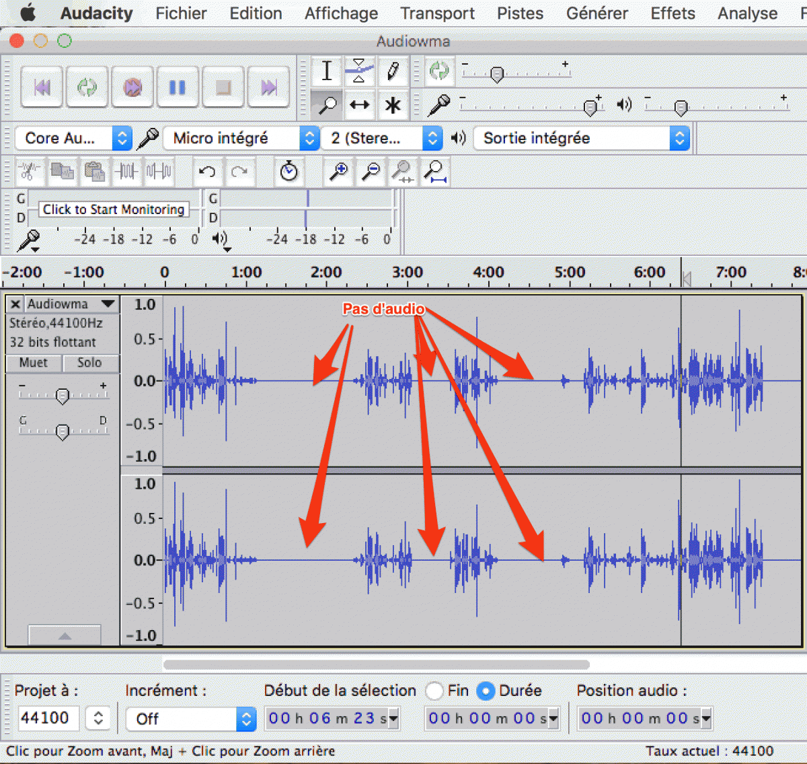This screenshot has height=764, width=807.
Task: Click the Audiowma track gain slider knob
Action: coord(63,396)
